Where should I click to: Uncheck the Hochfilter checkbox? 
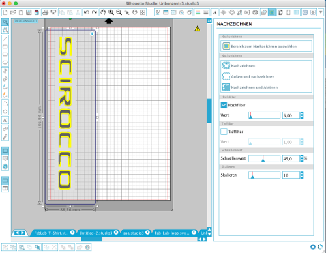coord(224,105)
